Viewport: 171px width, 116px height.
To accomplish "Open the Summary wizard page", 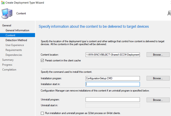I will [8, 60].
